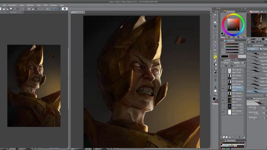This screenshot has height=150, width=267.
Task: Switch to the Pencil sub tool group tab
Action: click(253, 49)
